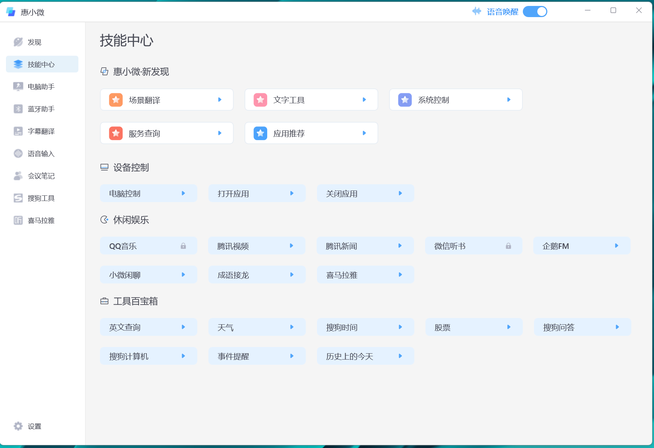Image resolution: width=654 pixels, height=448 pixels.
Task: Open 设置 at sidebar bottom
Action: pos(42,426)
